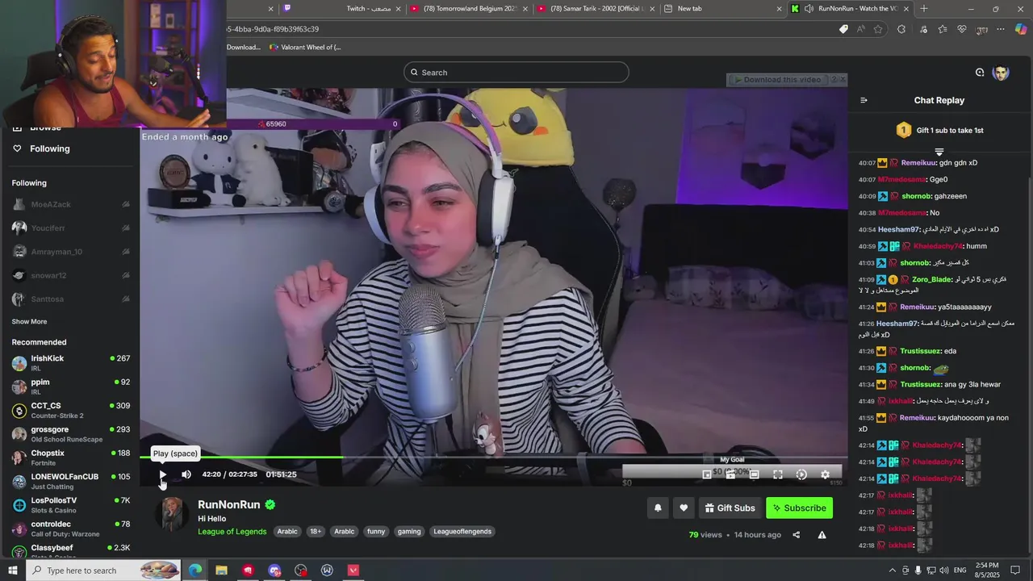The width and height of the screenshot is (1033, 581).
Task: Open a new browser tab with plus
Action: (x=924, y=8)
